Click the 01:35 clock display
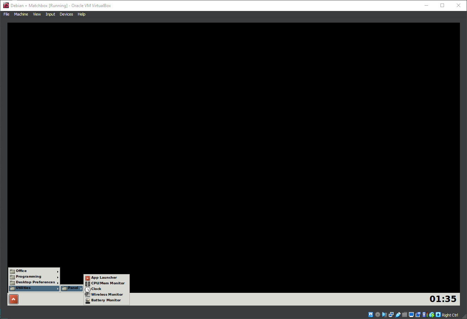 point(443,299)
